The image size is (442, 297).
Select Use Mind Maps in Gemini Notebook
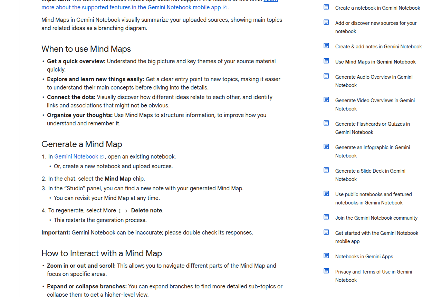point(375,62)
